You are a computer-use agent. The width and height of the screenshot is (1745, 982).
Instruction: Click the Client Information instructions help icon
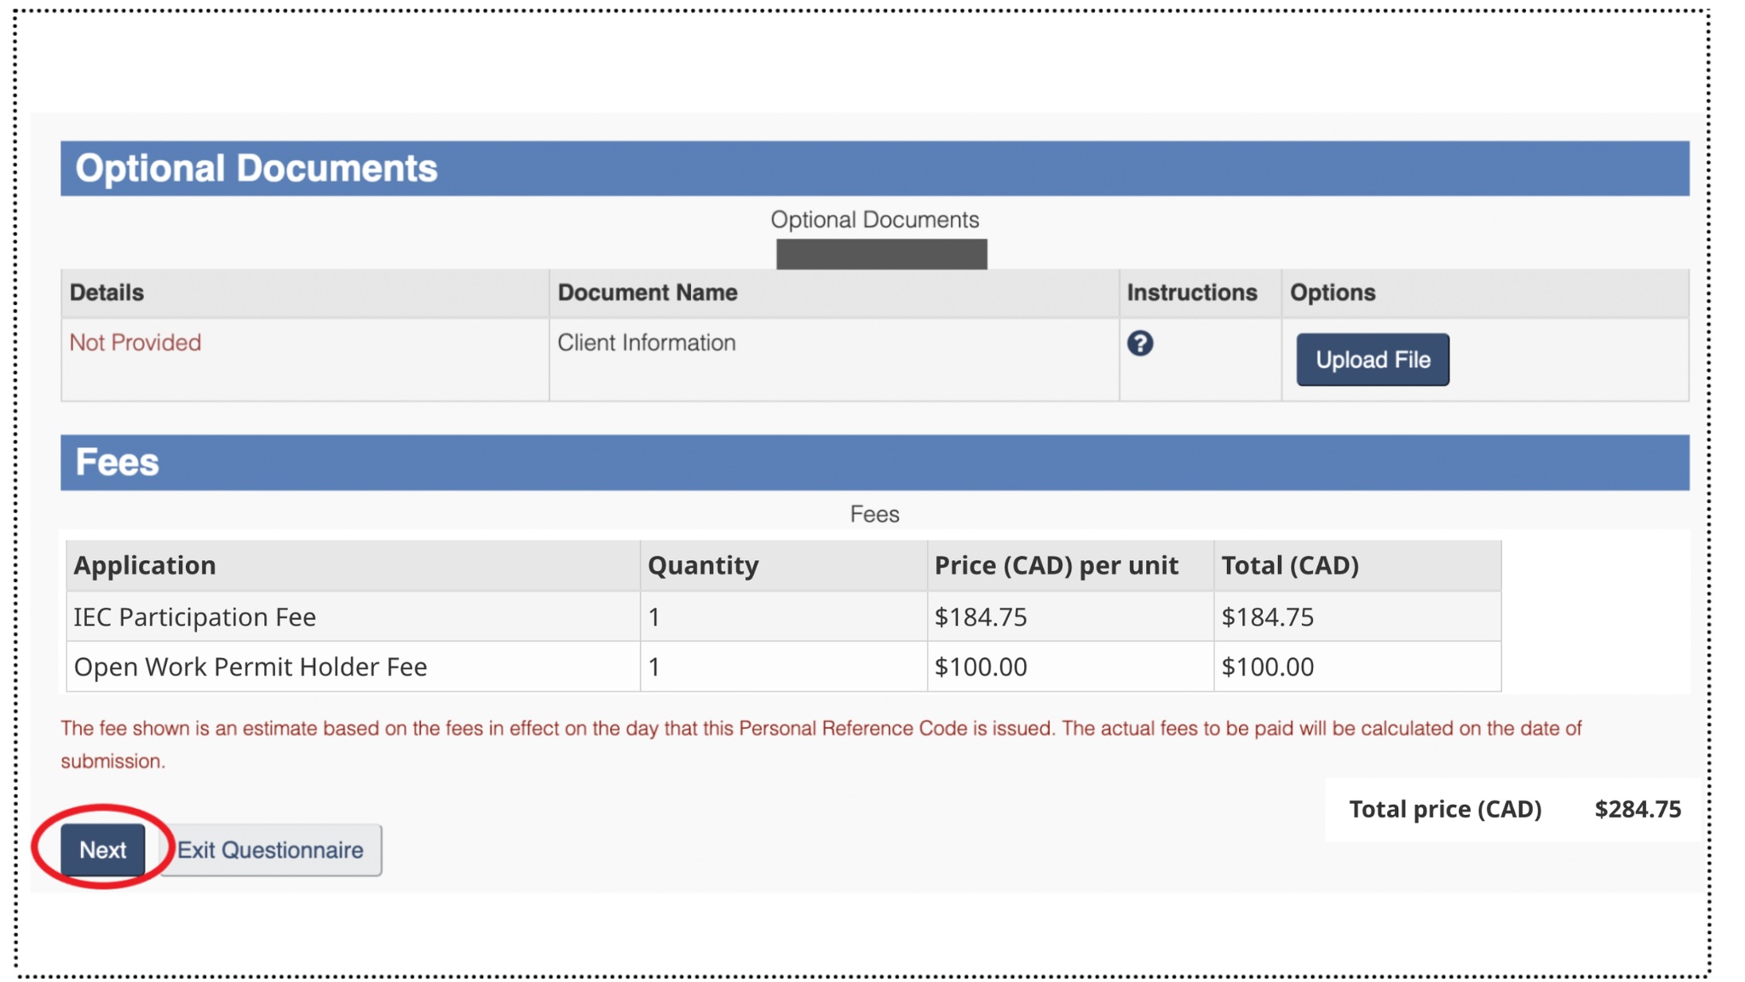(x=1139, y=344)
